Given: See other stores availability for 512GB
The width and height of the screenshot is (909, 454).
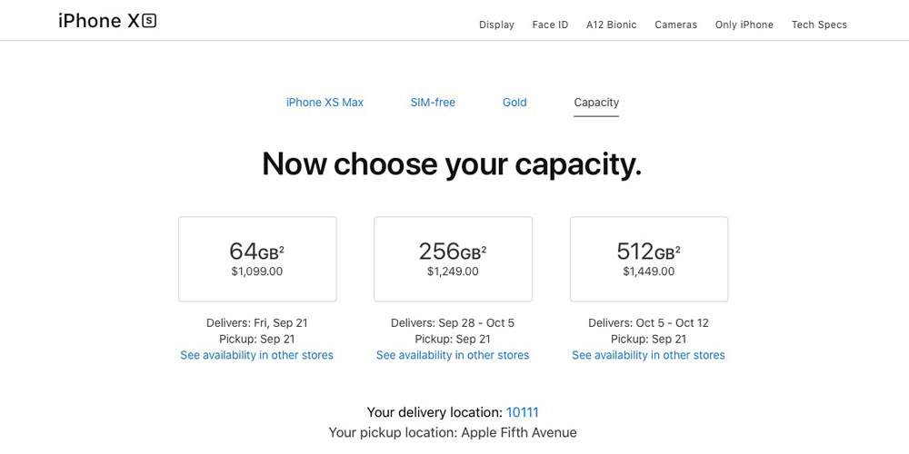Looking at the screenshot, I should pos(648,355).
